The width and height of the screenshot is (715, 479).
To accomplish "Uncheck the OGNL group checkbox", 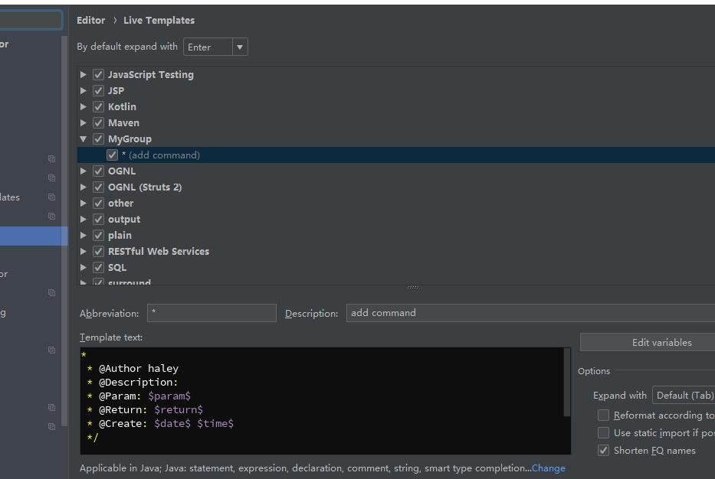I will (x=98, y=171).
